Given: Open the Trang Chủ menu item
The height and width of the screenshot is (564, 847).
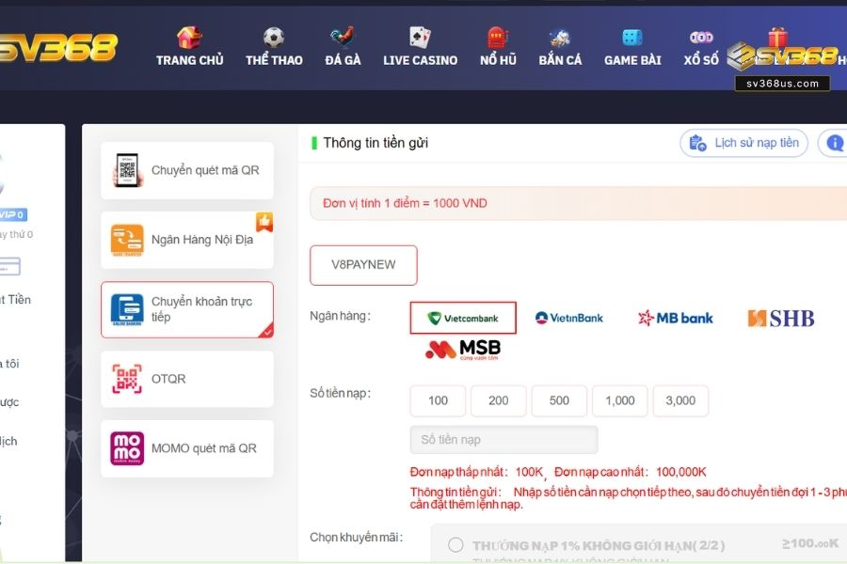Looking at the screenshot, I should point(189,60).
